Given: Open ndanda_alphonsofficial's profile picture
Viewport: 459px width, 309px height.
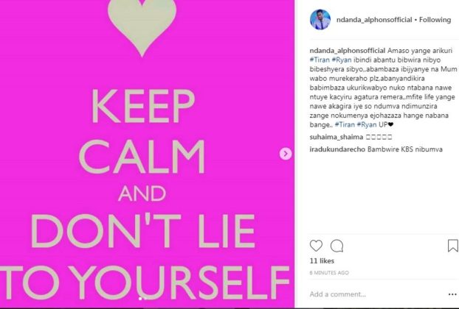Looking at the screenshot, I should coord(320,20).
